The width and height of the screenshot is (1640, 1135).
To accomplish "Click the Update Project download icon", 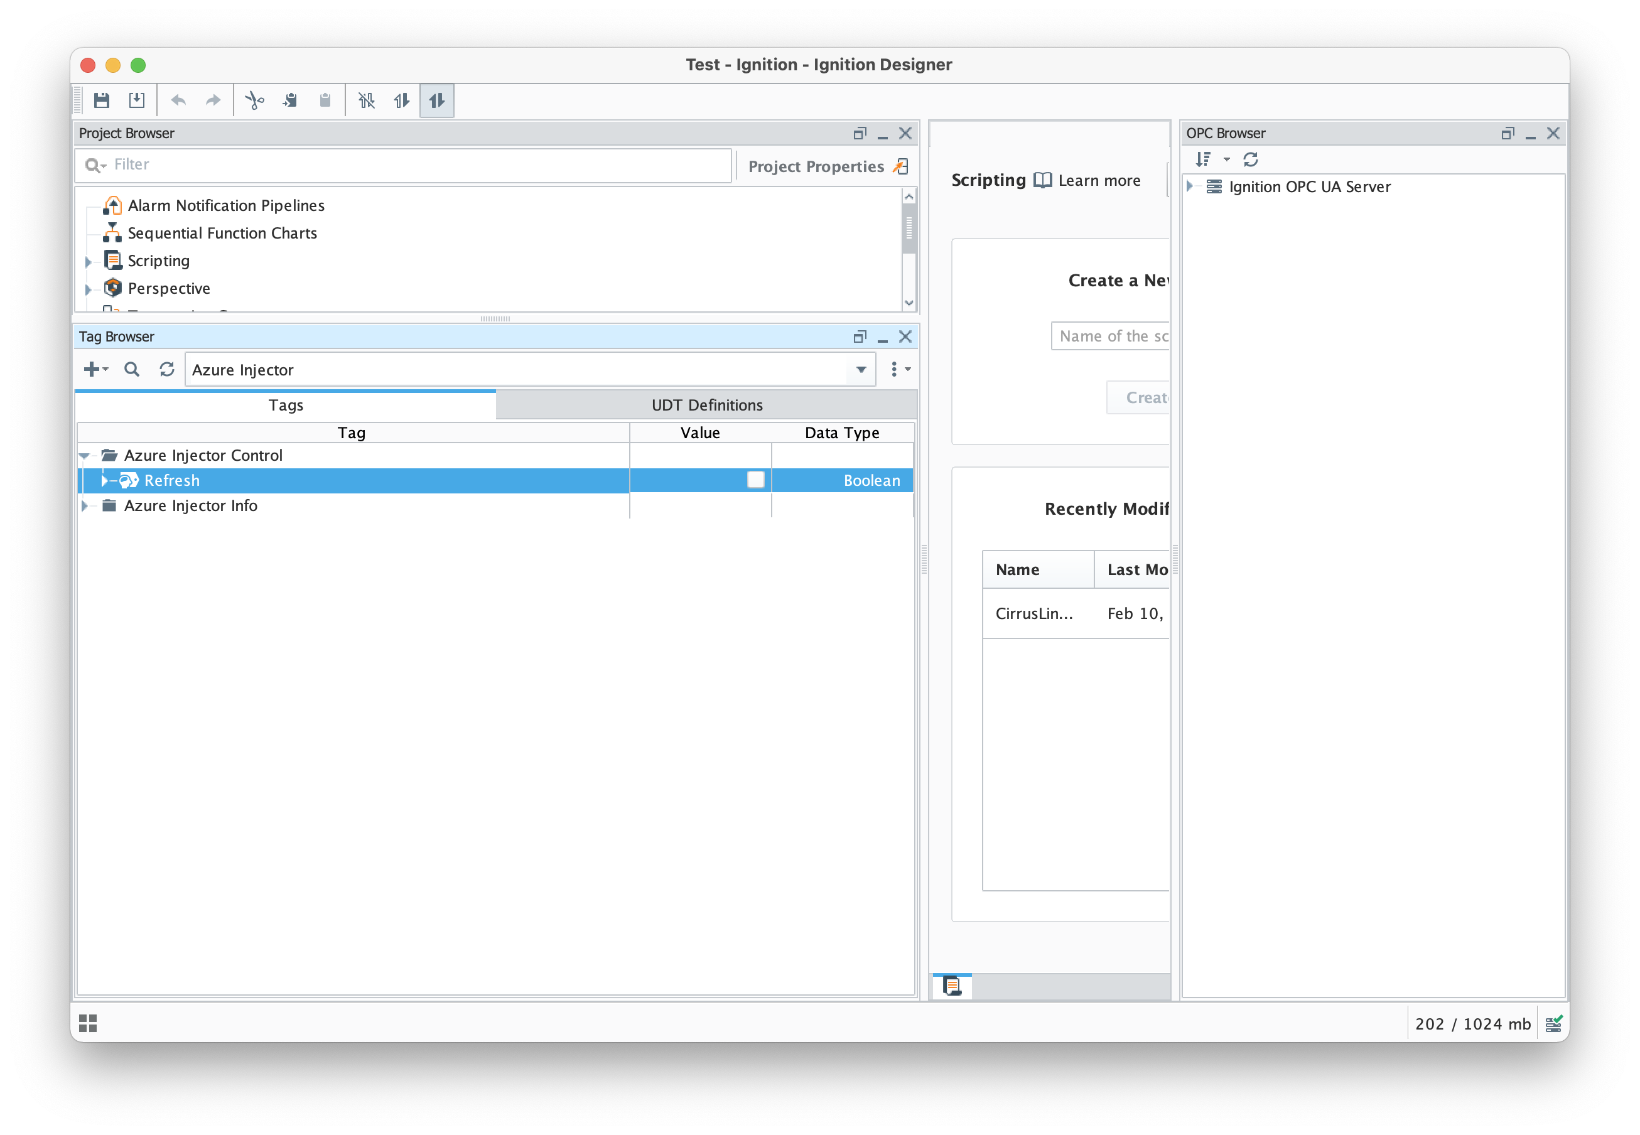I will pyautogui.click(x=136, y=100).
